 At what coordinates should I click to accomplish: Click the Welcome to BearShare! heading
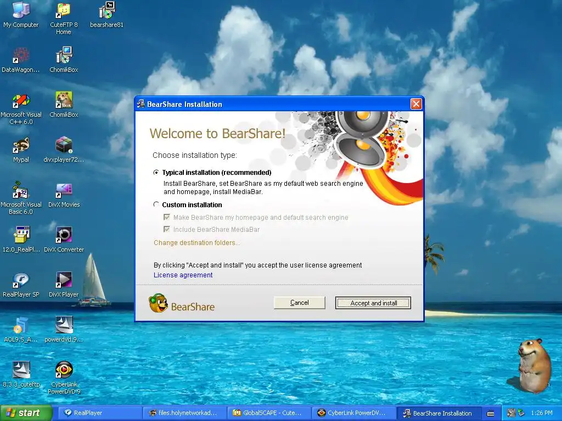(x=217, y=134)
